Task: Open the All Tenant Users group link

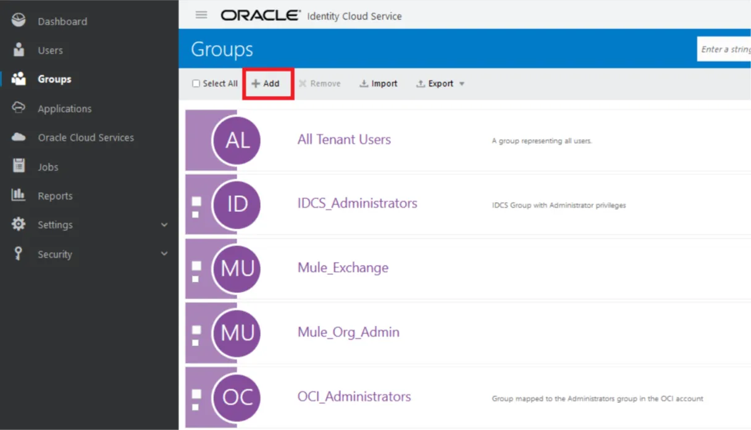Action: (x=344, y=140)
